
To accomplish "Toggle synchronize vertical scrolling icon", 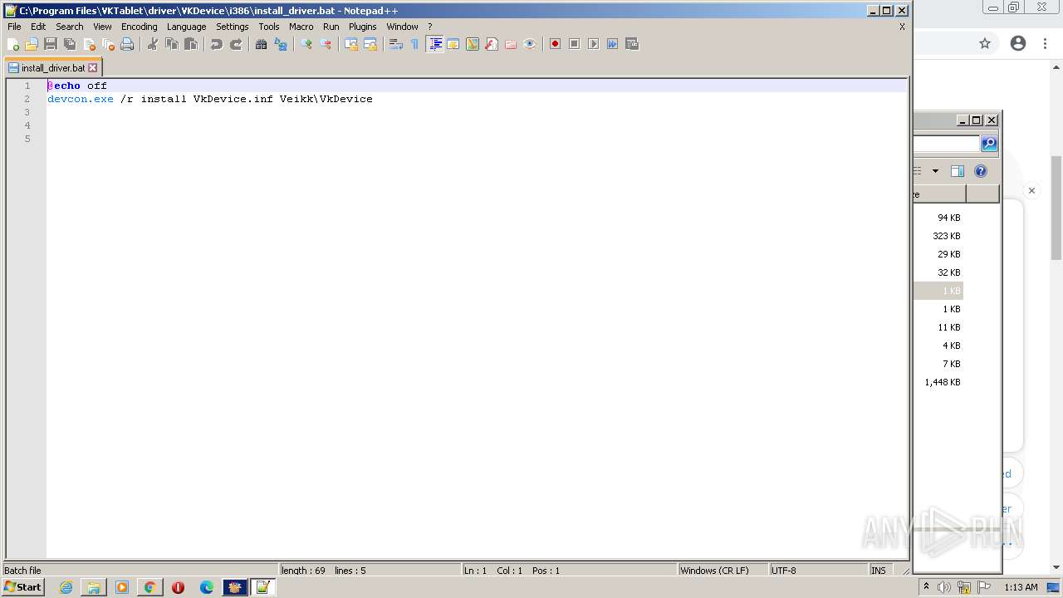I will tap(351, 44).
